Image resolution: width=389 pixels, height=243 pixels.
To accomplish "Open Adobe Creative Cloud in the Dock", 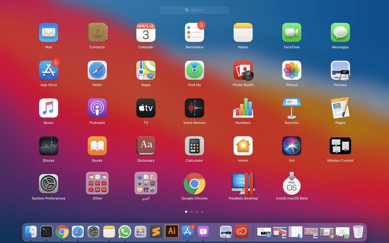I will tap(241, 231).
